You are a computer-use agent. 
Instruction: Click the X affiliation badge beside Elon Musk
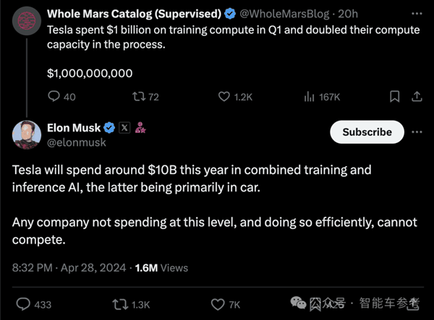coord(124,128)
